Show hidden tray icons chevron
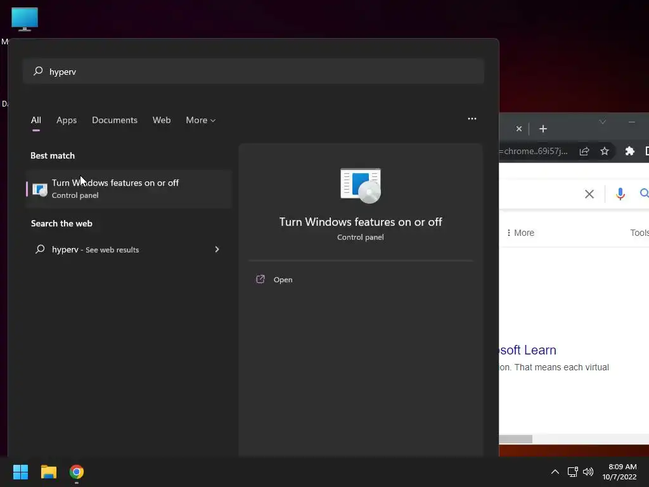 coord(555,472)
